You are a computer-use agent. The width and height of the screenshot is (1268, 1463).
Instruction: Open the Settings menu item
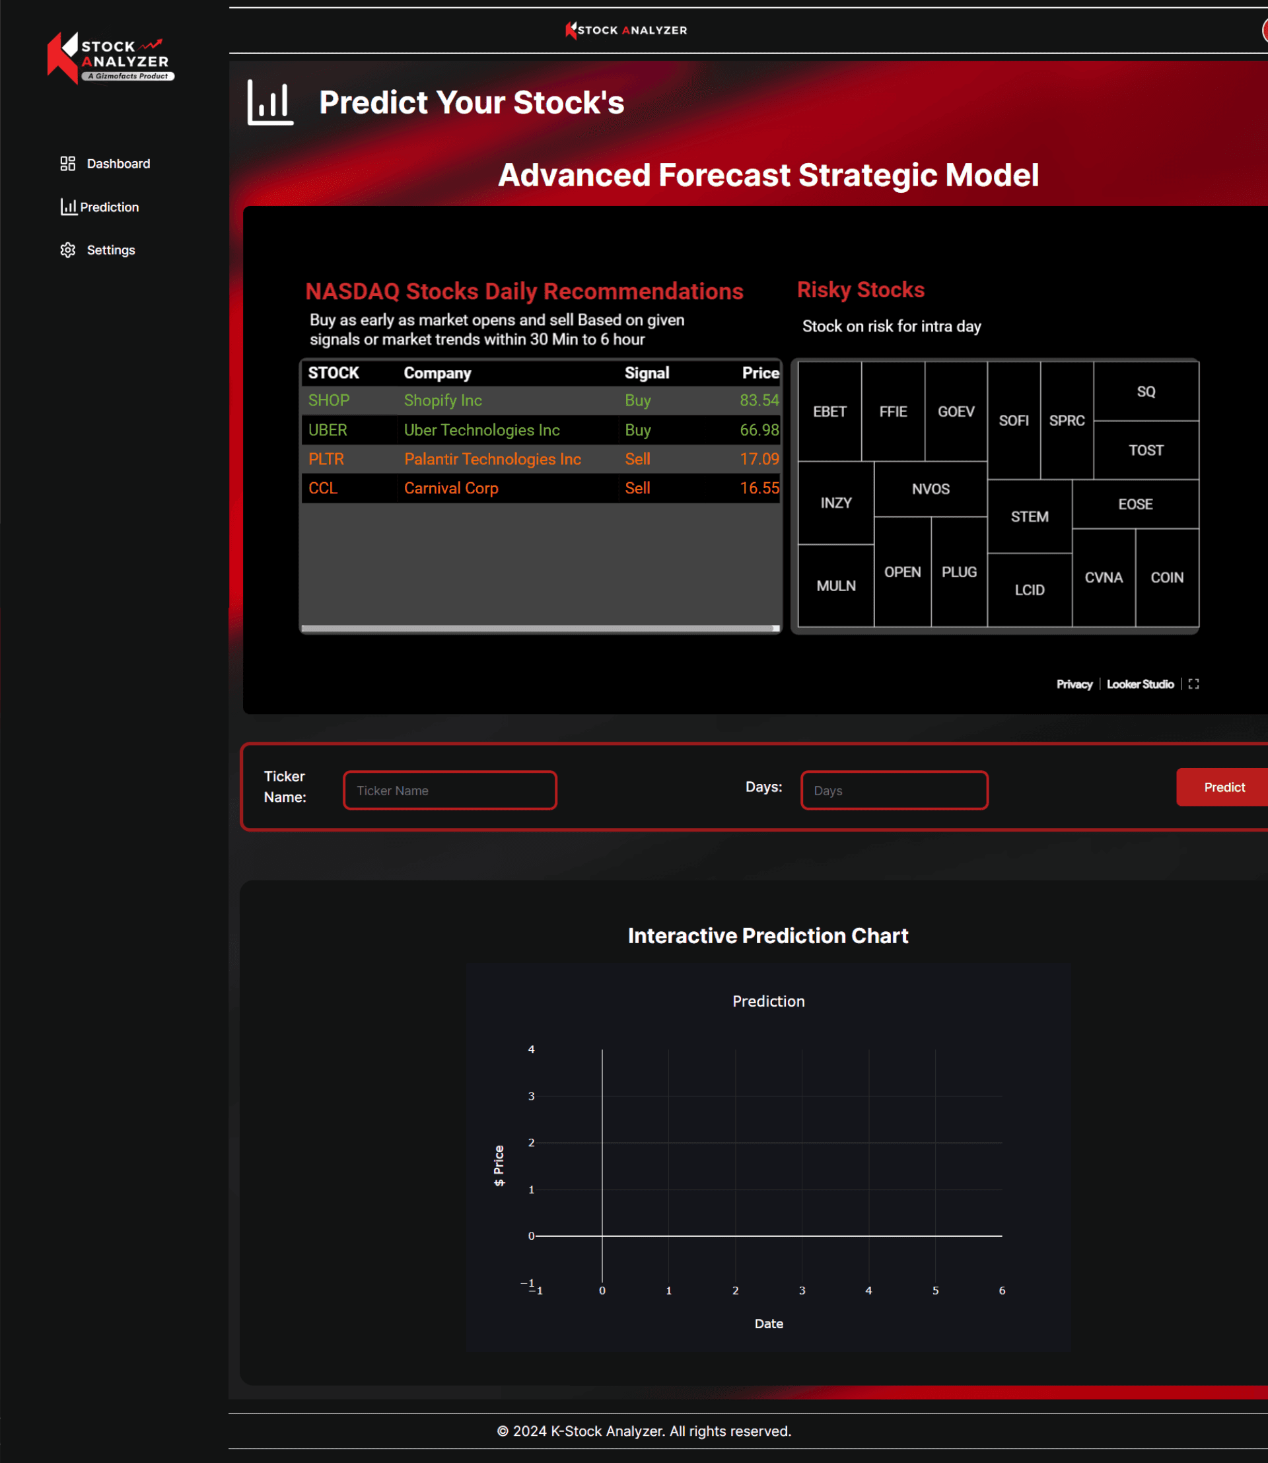tap(110, 250)
